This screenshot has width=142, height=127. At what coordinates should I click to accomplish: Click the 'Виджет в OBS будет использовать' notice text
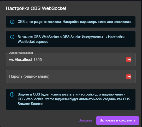[x=74, y=99]
